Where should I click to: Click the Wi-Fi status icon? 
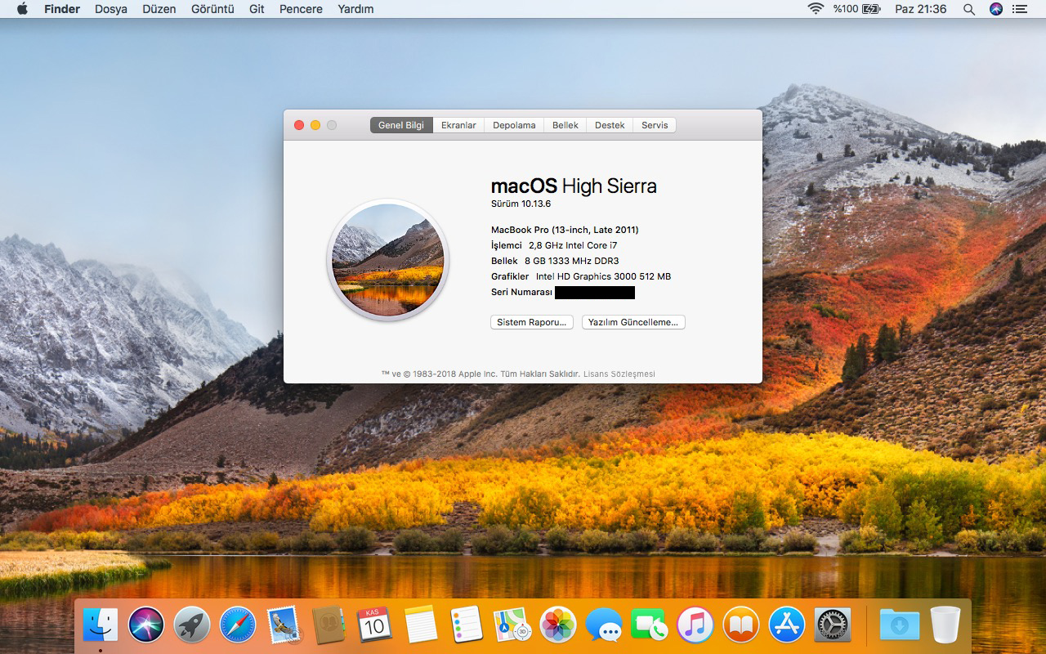[x=815, y=9]
